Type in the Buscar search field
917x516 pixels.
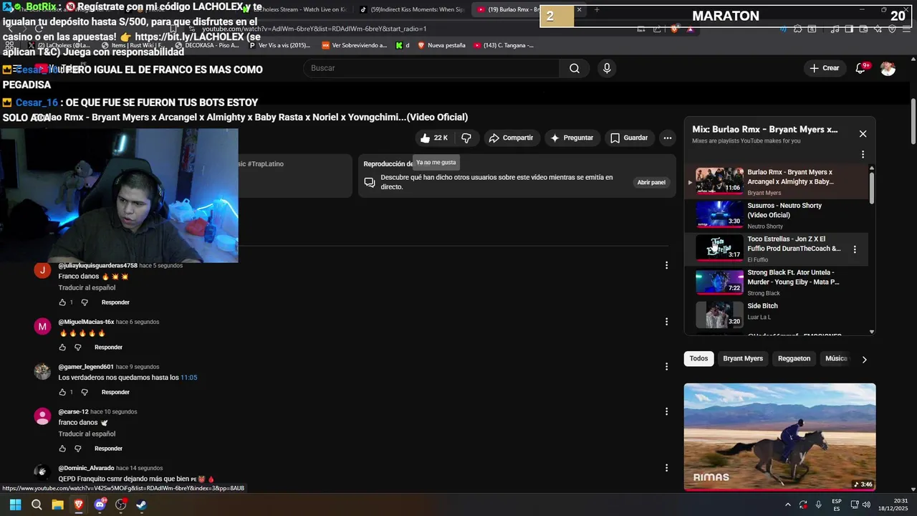click(x=431, y=68)
